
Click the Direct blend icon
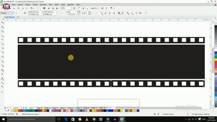click(106, 13)
